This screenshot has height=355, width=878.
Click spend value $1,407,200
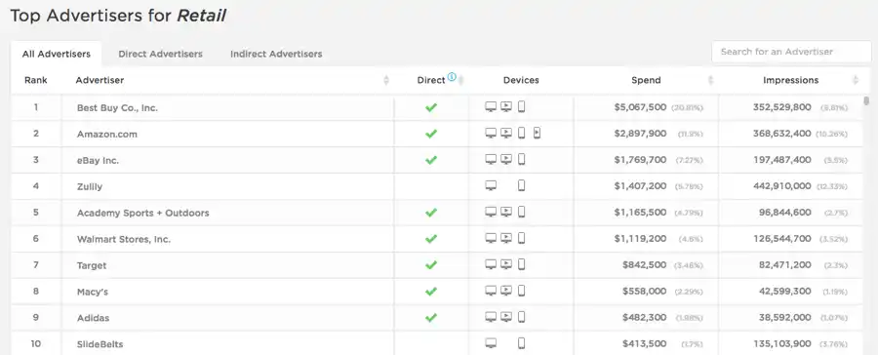point(640,186)
